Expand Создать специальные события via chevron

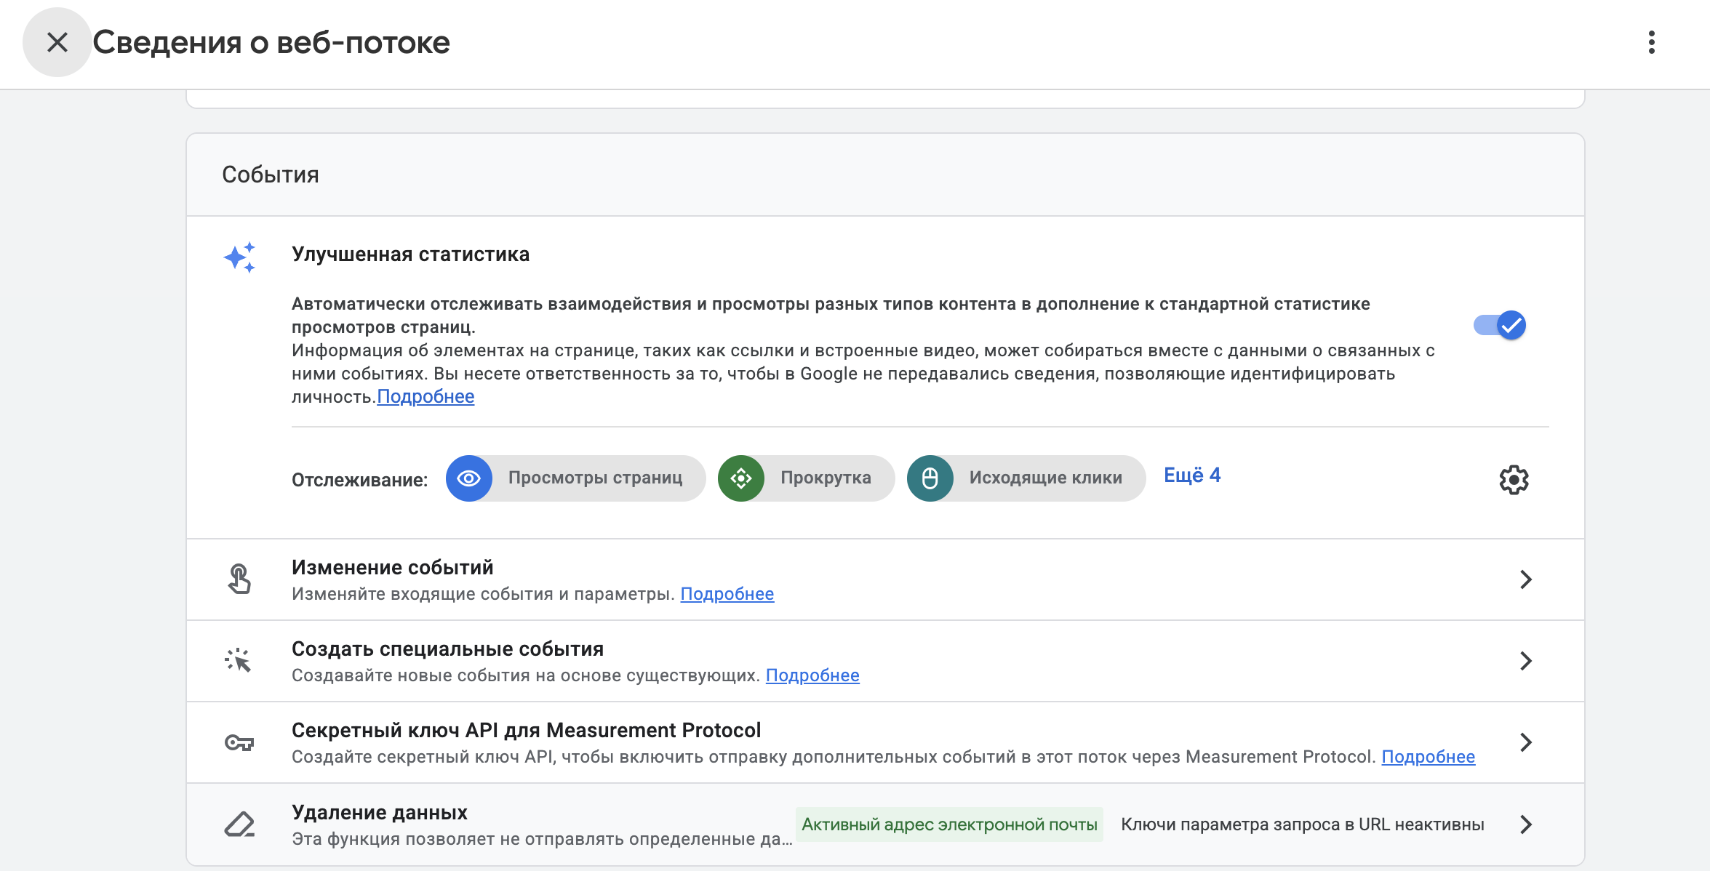[x=1526, y=661]
